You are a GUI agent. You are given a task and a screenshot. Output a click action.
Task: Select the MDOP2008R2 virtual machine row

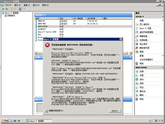pyautogui.click(x=84, y=26)
